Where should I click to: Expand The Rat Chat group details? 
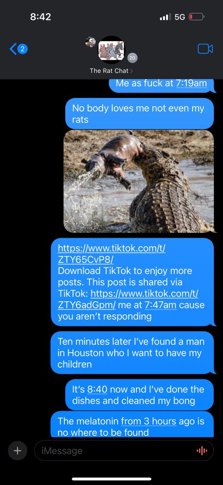[x=111, y=71]
